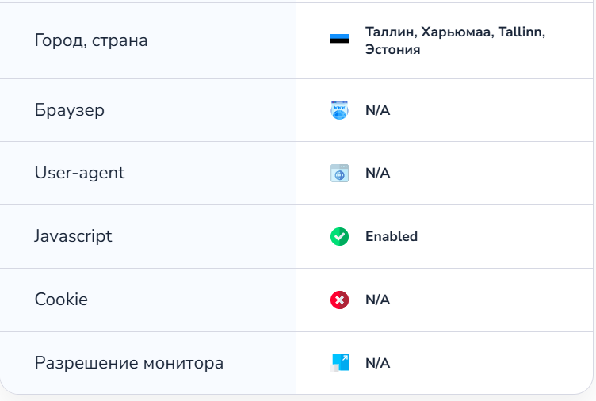This screenshot has height=401, width=596.
Task: Click the 'Enabled' Javascript status text
Action: click(x=392, y=236)
